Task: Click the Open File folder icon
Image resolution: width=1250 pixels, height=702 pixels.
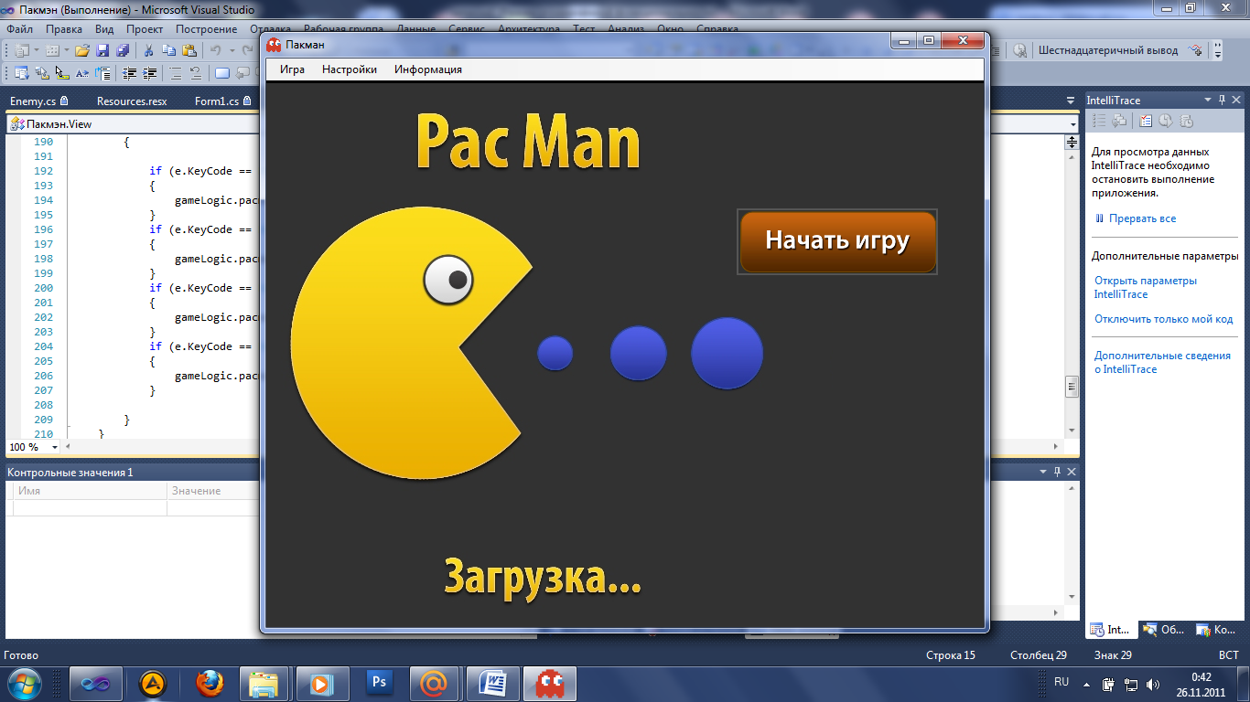Action: point(82,50)
